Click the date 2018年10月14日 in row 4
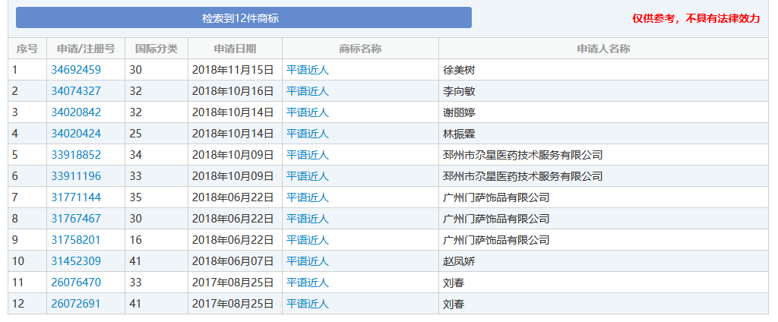778x322 pixels. click(x=233, y=134)
